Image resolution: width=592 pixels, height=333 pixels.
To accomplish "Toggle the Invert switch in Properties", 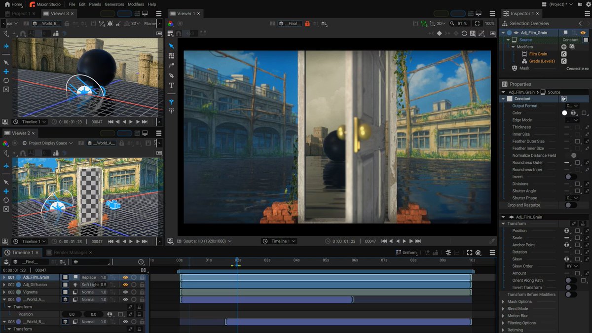I will tap(570, 177).
